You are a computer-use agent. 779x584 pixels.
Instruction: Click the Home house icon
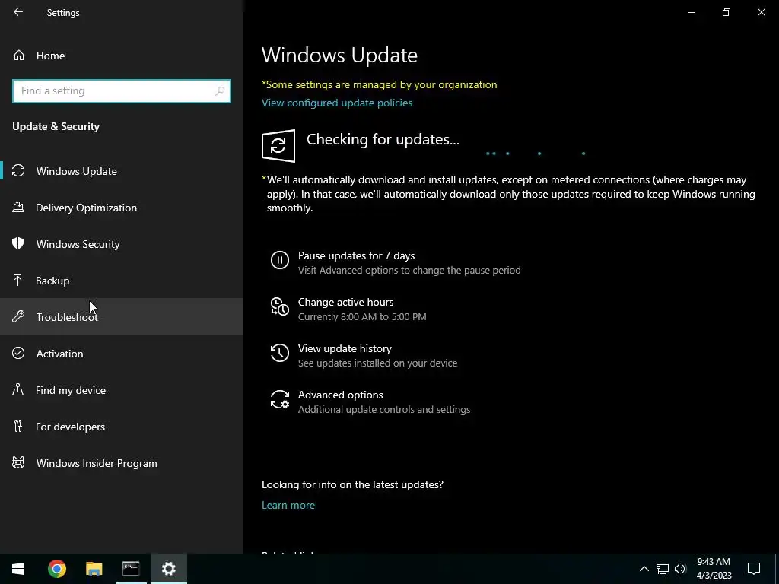(19, 55)
